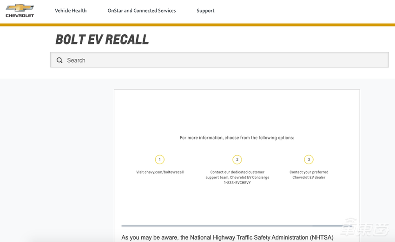Open OnStar and Connected Services menu
Image resolution: width=395 pixels, height=242 pixels.
pos(142,11)
